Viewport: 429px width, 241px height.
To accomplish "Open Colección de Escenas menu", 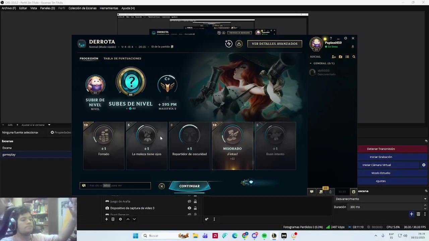I will pyautogui.click(x=82, y=8).
